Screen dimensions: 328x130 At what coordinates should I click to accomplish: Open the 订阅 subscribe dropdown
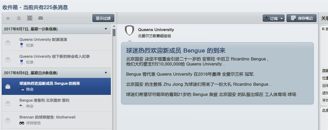click(x=273, y=18)
